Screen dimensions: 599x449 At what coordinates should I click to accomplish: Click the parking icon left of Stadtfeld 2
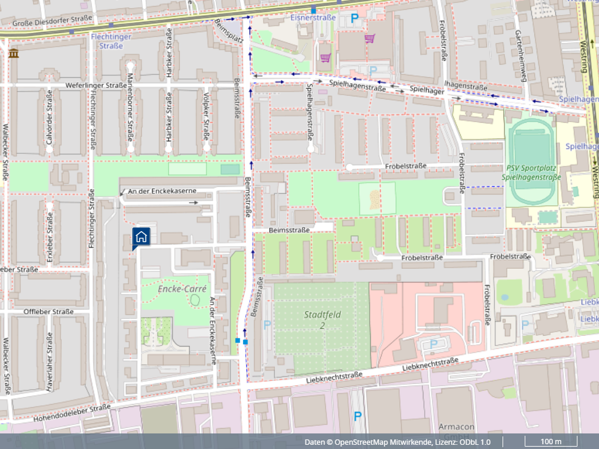point(267,324)
